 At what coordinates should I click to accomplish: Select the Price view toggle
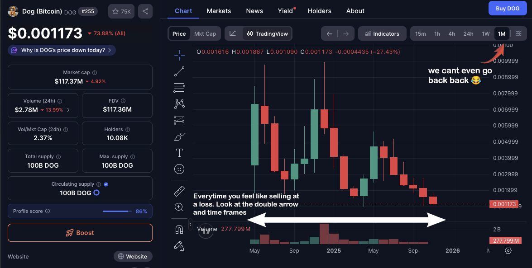[179, 33]
